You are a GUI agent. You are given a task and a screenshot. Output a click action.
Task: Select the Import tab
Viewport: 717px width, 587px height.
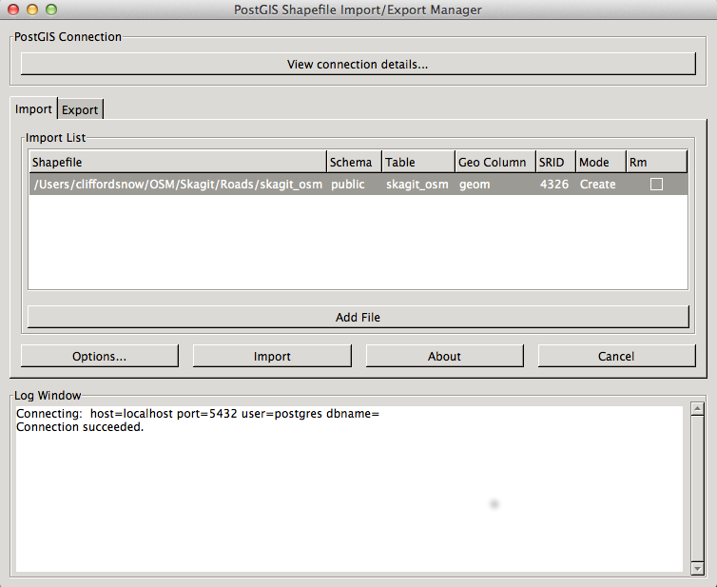click(33, 109)
